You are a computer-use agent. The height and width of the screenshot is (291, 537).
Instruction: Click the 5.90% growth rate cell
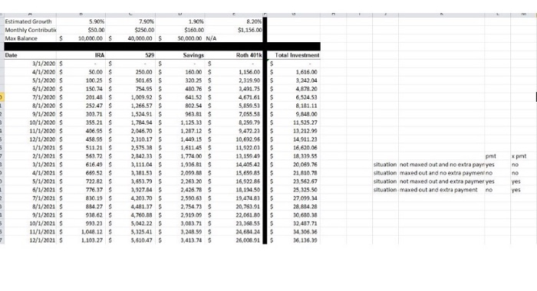click(81, 21)
